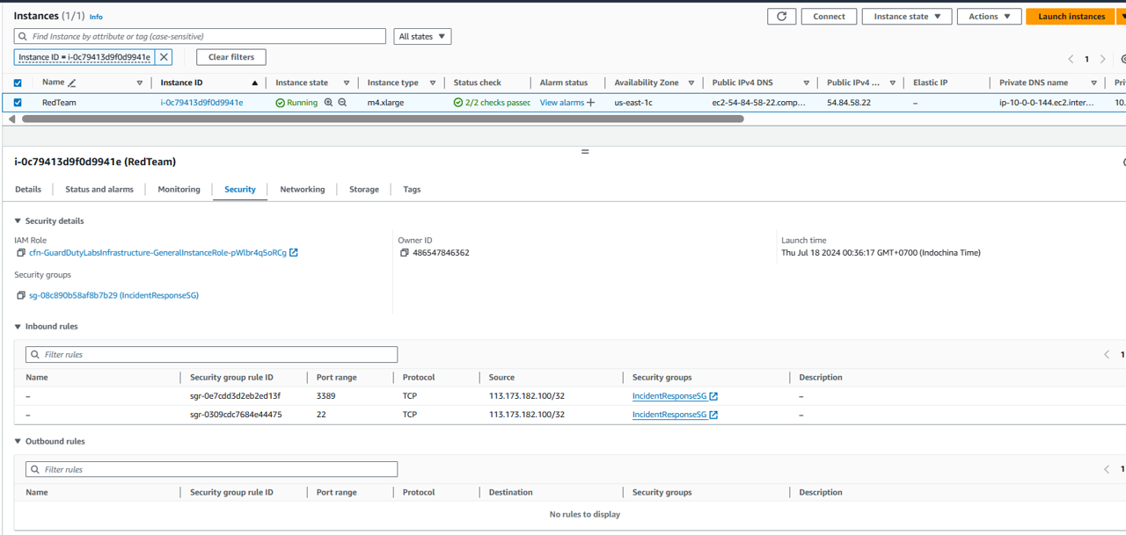Click the Outbound rules filter field

211,470
